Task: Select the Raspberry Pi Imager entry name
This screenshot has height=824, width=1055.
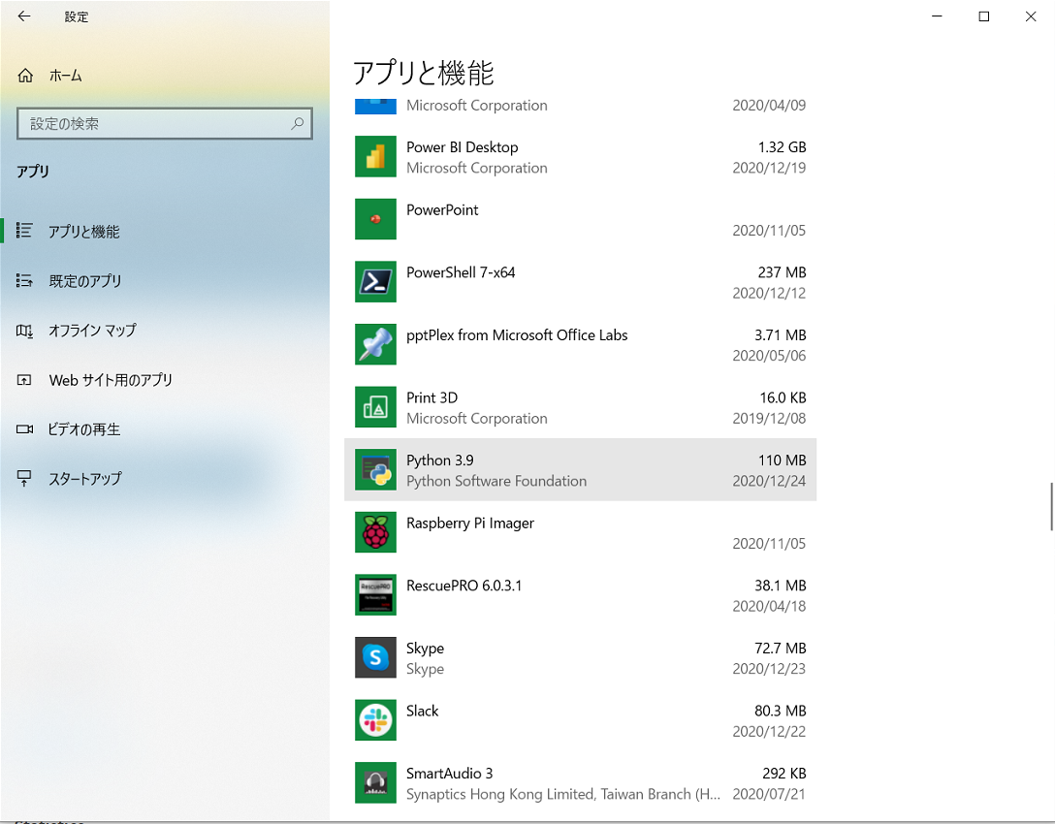Action: tap(470, 523)
